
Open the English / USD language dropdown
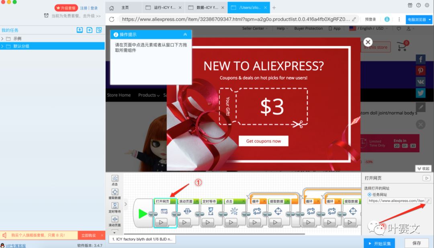click(x=368, y=29)
